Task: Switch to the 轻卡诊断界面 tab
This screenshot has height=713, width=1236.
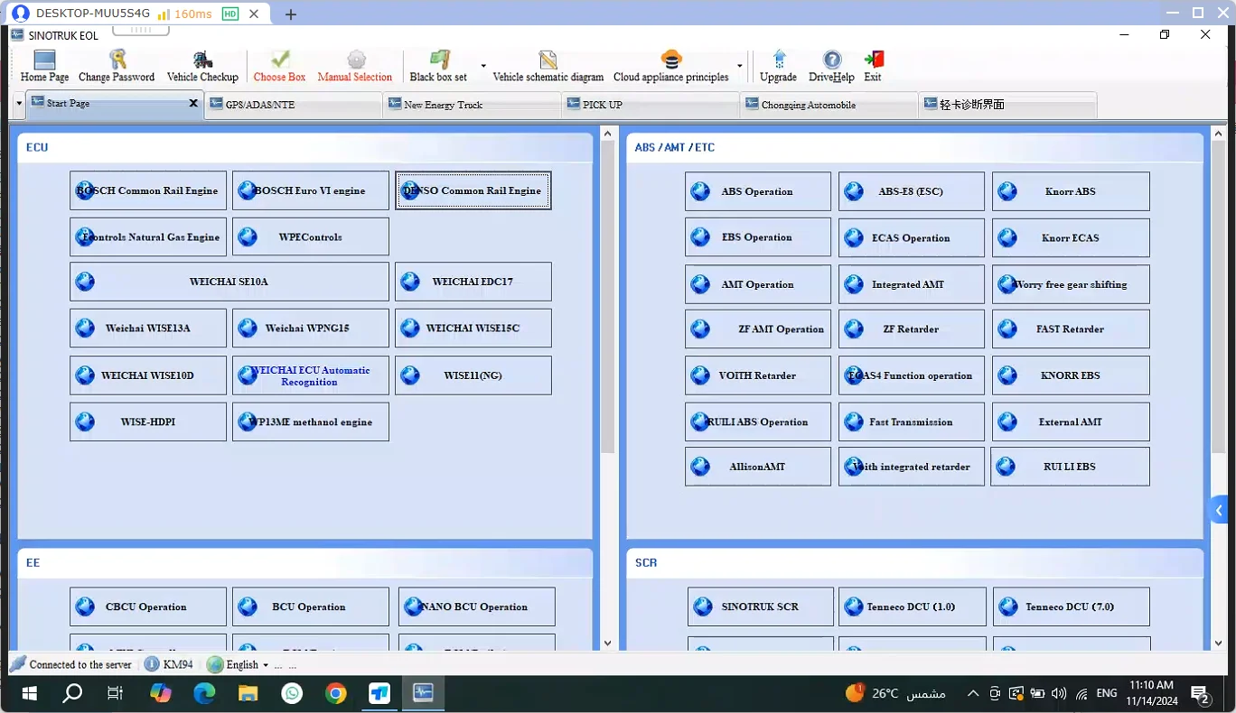Action: [x=1008, y=105]
